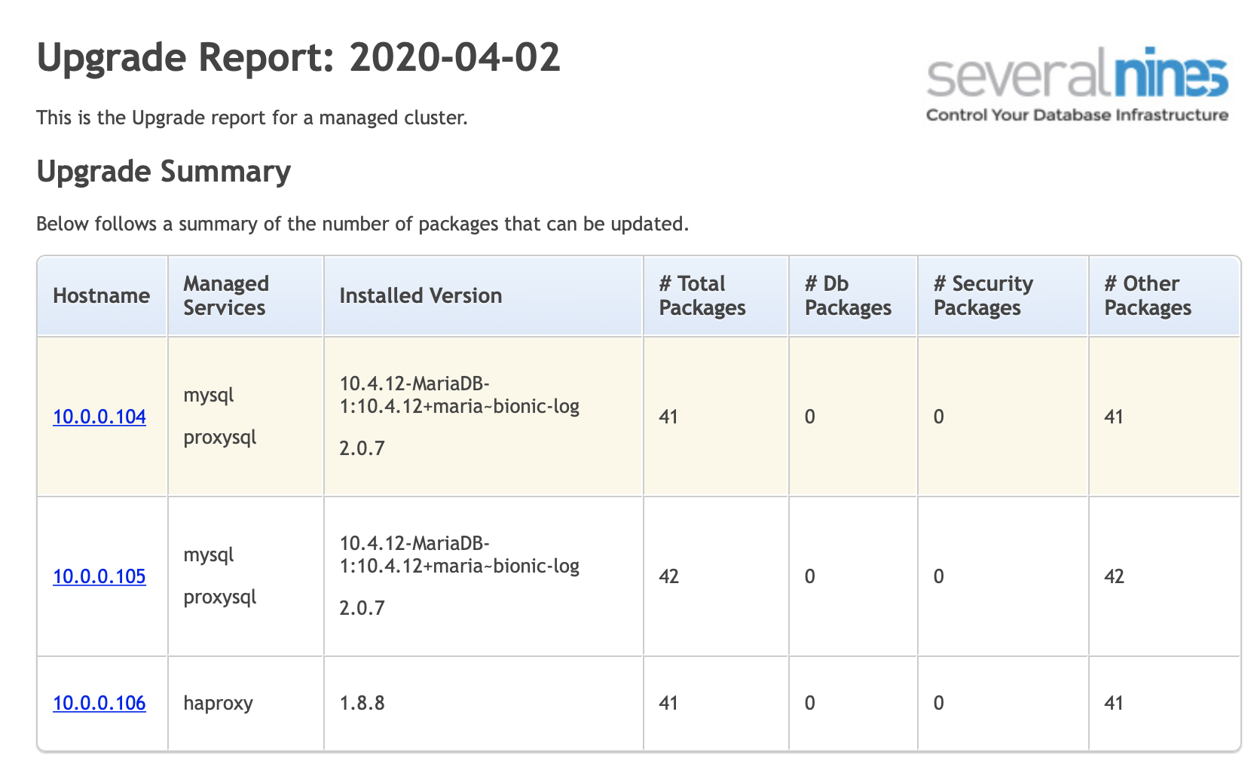The width and height of the screenshot is (1260, 773).
Task: Open host link 10.0.0.106
Action: point(99,703)
